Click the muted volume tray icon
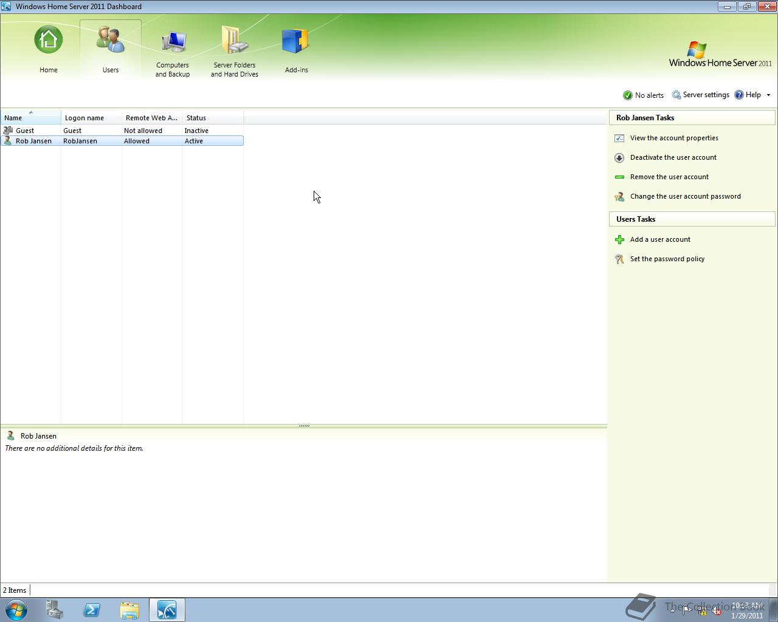Image resolution: width=778 pixels, height=622 pixels. [717, 611]
